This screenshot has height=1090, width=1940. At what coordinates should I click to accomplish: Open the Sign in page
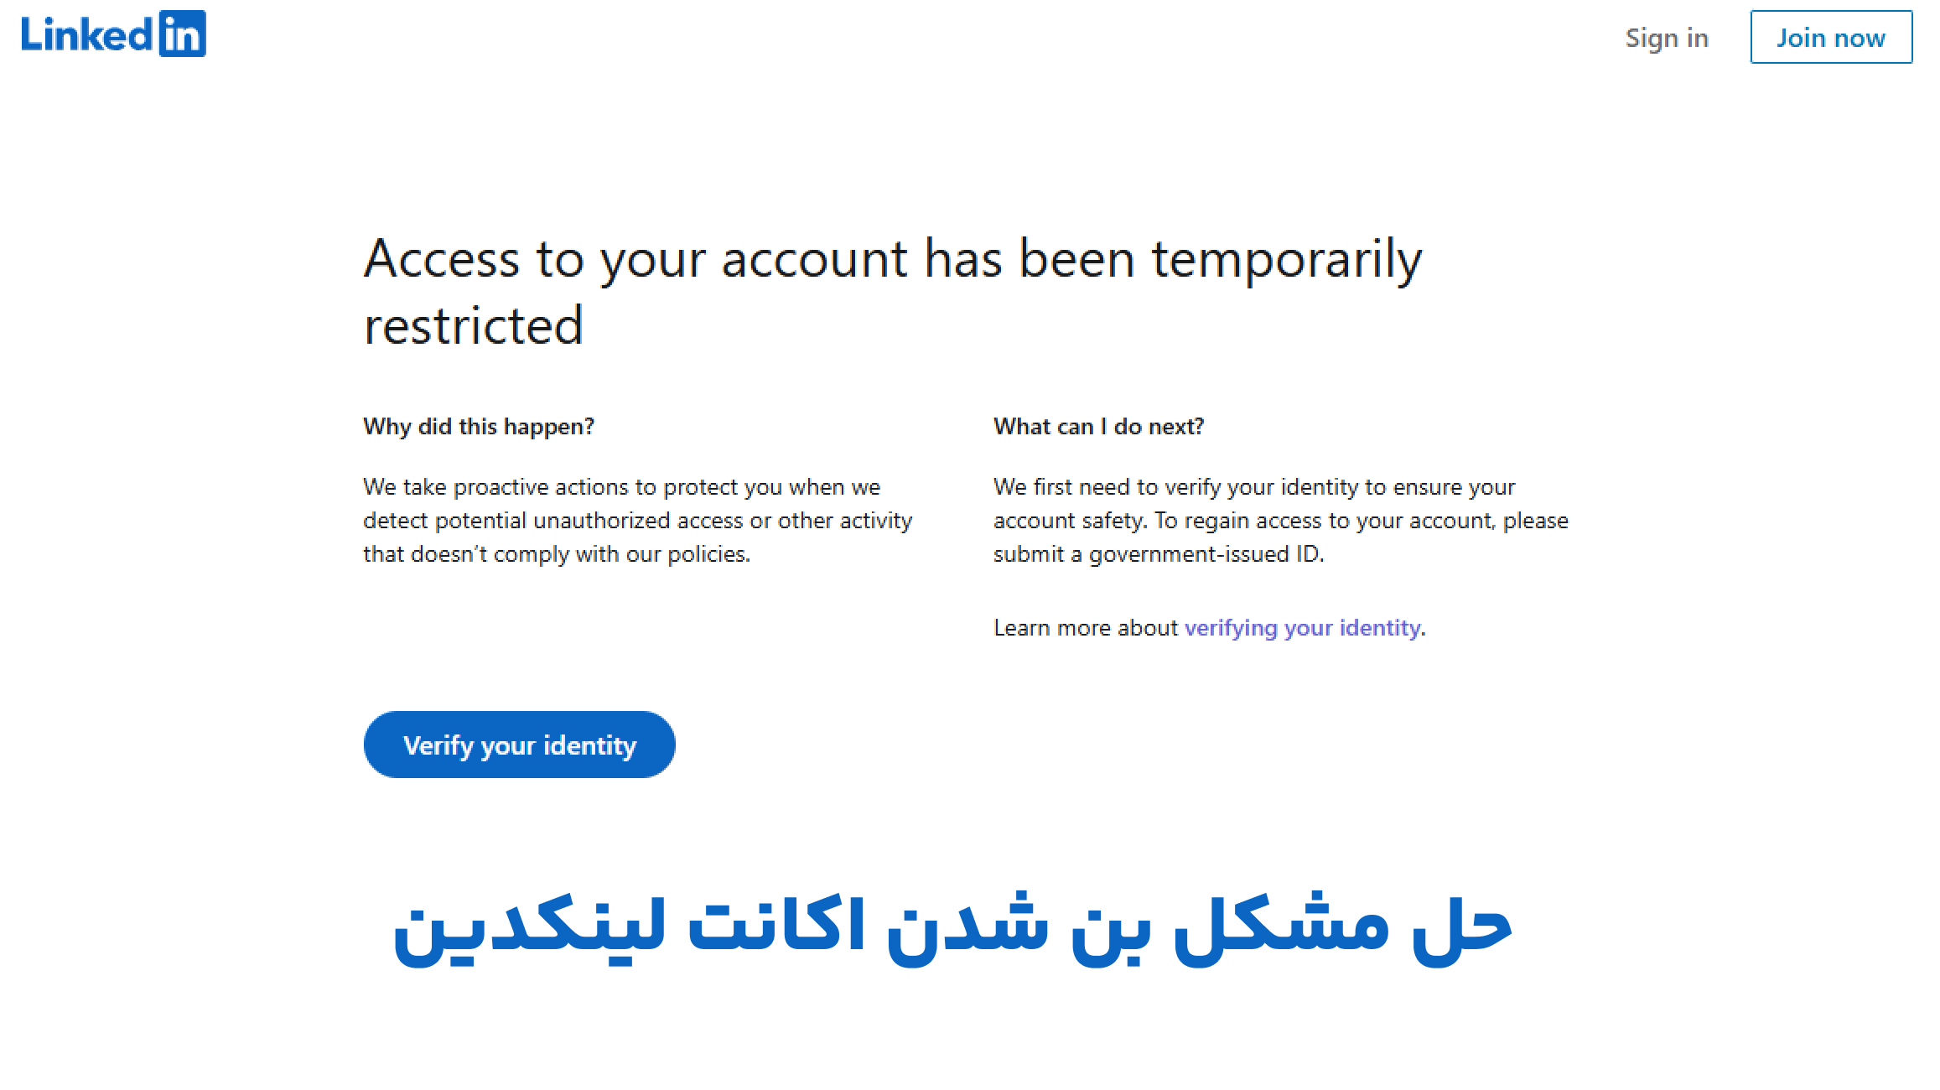pyautogui.click(x=1666, y=38)
